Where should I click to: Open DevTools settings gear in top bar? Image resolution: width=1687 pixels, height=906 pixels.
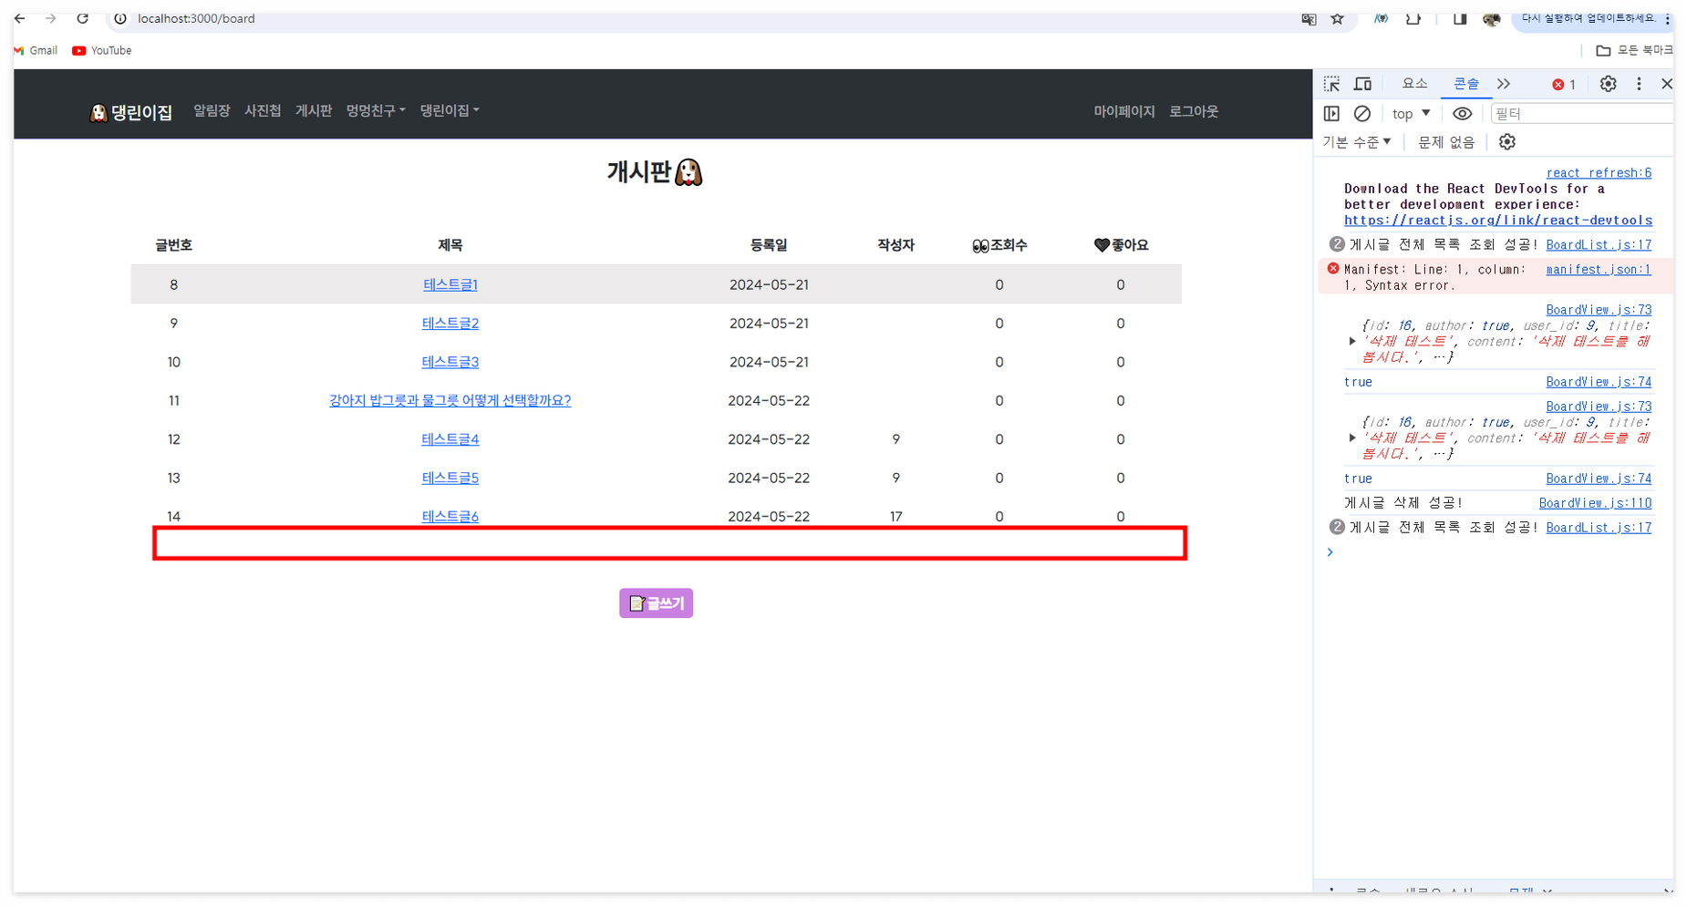1608,84
